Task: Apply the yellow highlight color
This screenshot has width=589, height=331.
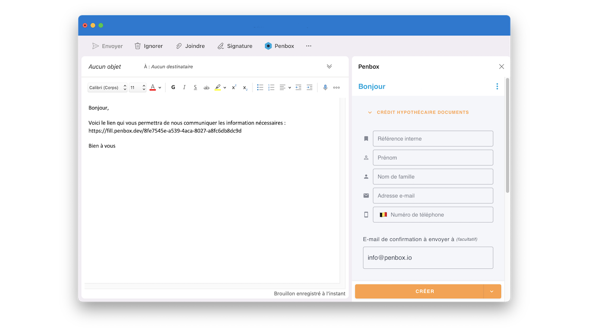Action: 218,87
